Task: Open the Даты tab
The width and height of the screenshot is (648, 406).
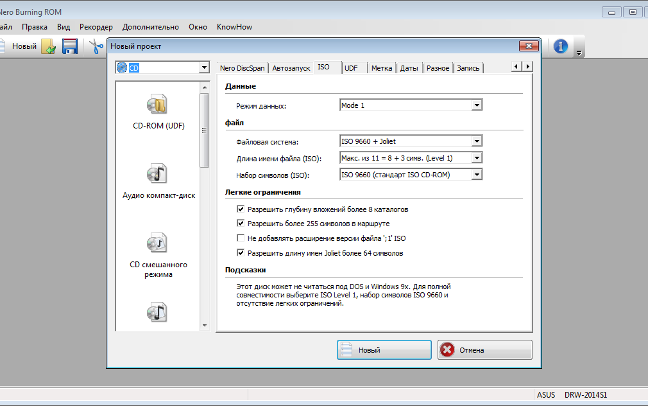Action: [409, 68]
